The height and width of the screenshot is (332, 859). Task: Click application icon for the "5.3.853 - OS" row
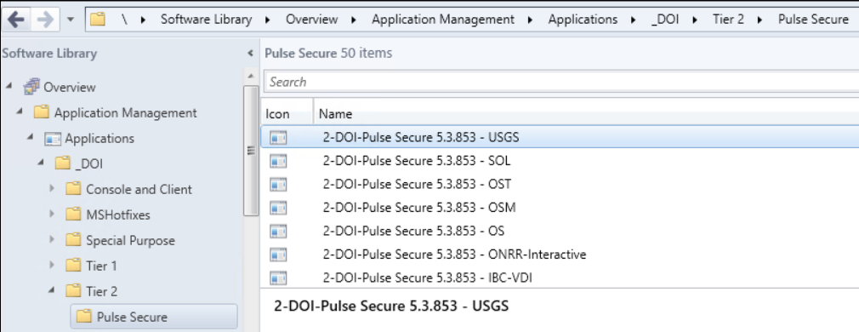click(x=278, y=232)
